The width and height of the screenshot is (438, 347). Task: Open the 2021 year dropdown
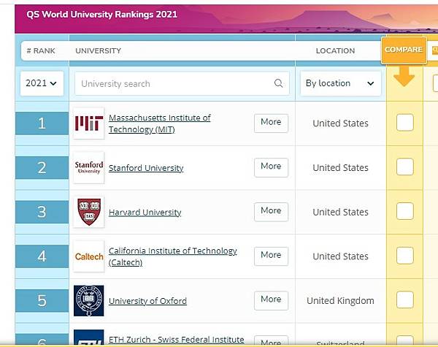[42, 83]
